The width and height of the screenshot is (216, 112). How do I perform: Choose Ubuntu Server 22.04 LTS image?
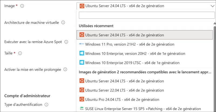pos(124,90)
